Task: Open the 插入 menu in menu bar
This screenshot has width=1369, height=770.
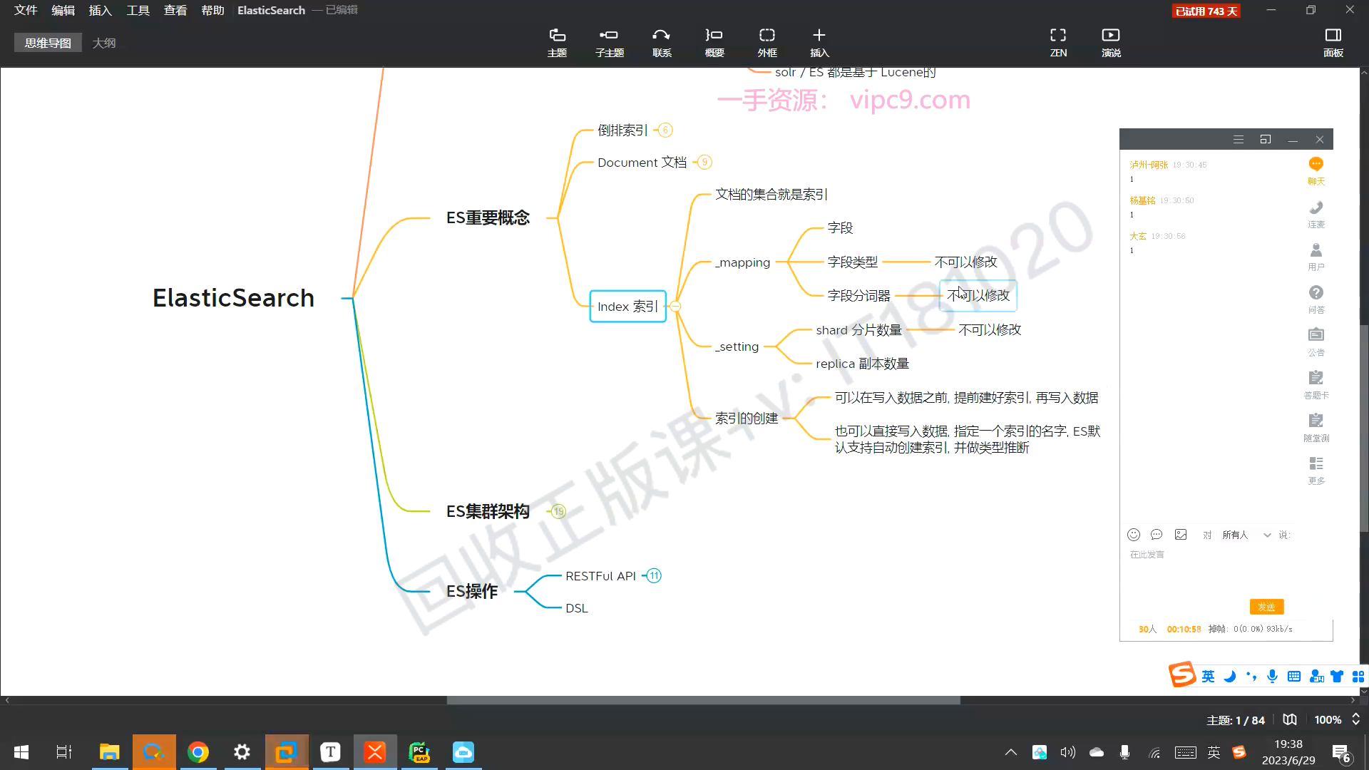Action: 100,10
